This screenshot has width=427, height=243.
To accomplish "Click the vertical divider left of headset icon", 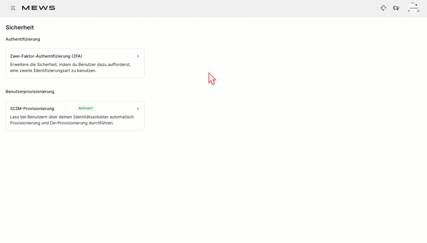I will pyautogui.click(x=376, y=8).
